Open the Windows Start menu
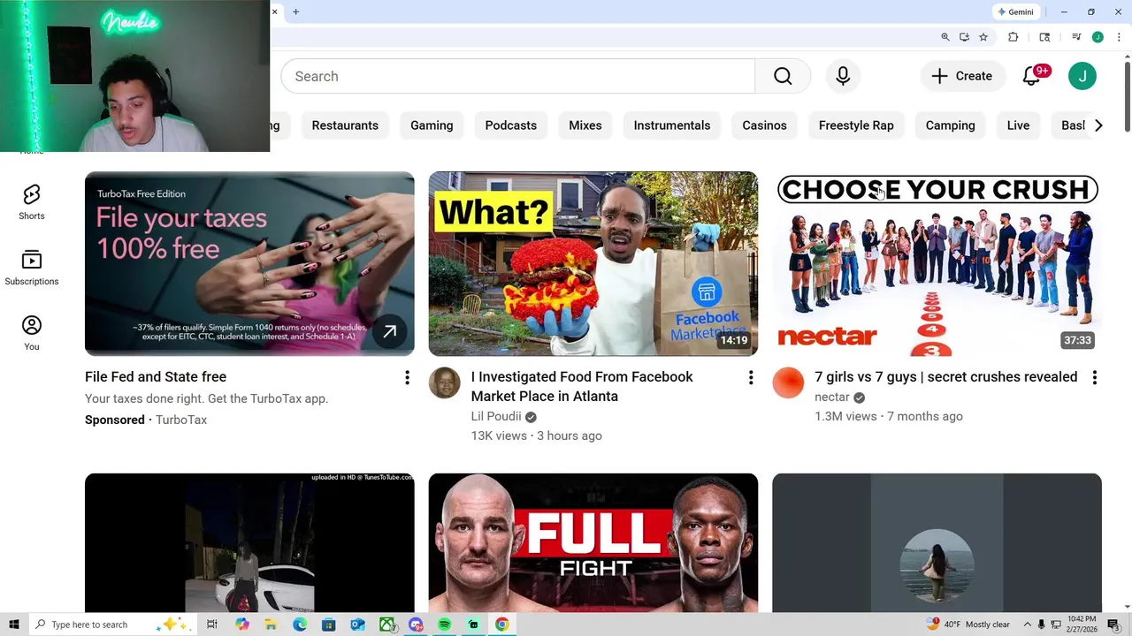Image resolution: width=1132 pixels, height=636 pixels. (x=14, y=625)
